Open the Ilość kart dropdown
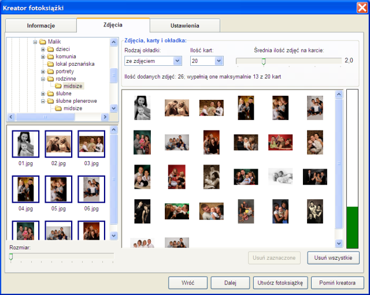The width and height of the screenshot is (370, 295). (219, 61)
